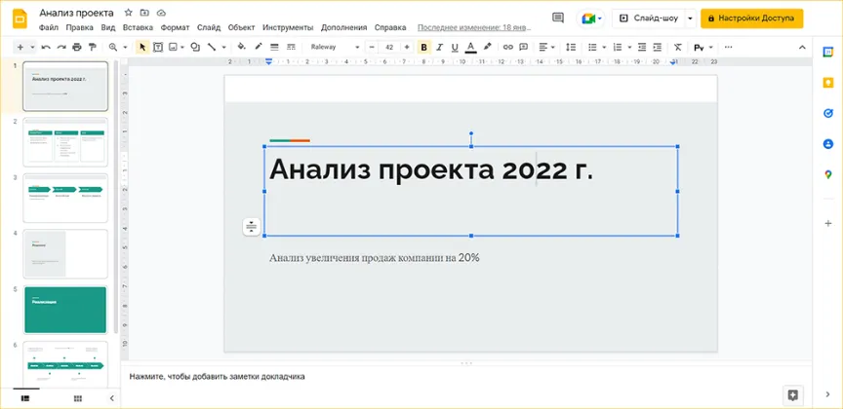Image resolution: width=843 pixels, height=409 pixels.
Task: Open the Инструменты menu
Action: click(x=288, y=27)
